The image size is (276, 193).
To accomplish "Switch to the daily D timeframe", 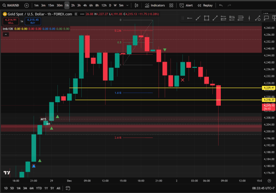I will (110, 5).
